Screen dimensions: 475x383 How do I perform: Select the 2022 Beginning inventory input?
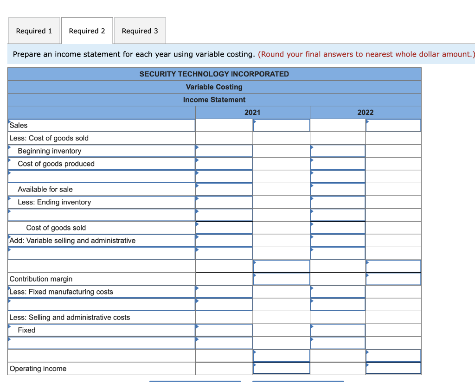click(338, 151)
